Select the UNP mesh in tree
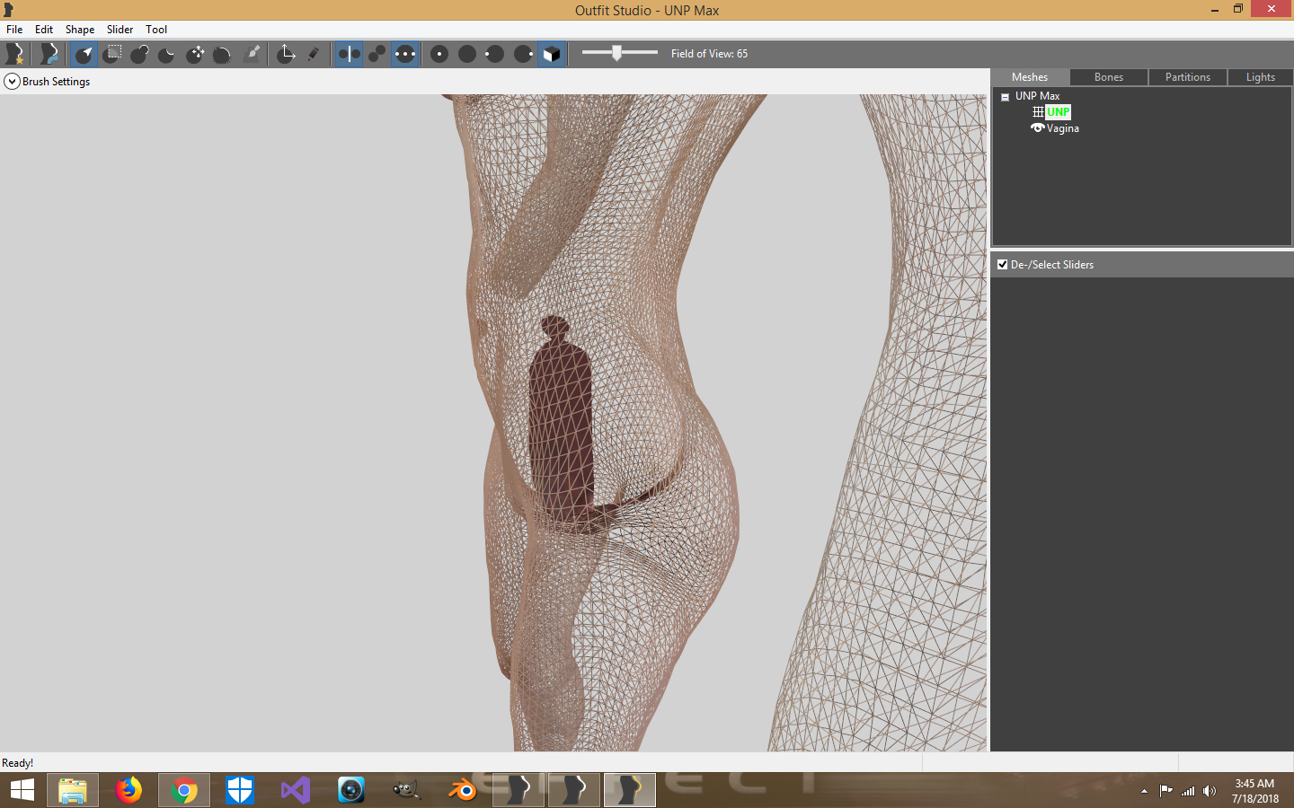1294x808 pixels. pos(1058,112)
